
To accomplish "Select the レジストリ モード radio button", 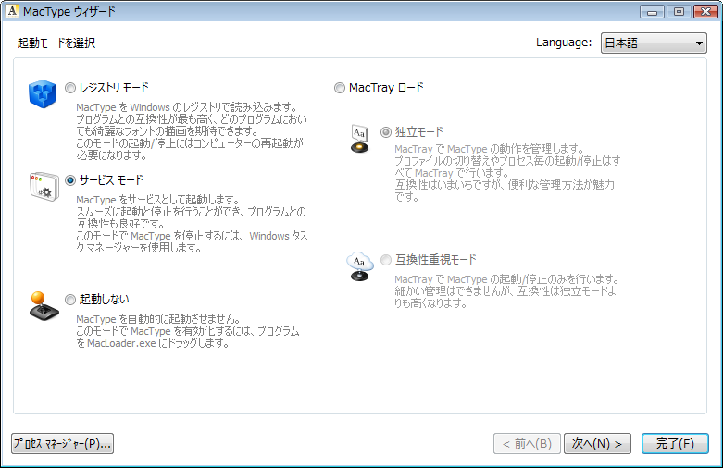I will coord(70,88).
